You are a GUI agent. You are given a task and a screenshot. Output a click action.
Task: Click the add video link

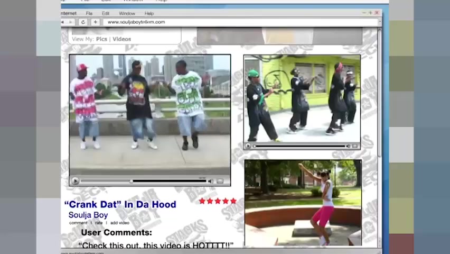(x=120, y=223)
